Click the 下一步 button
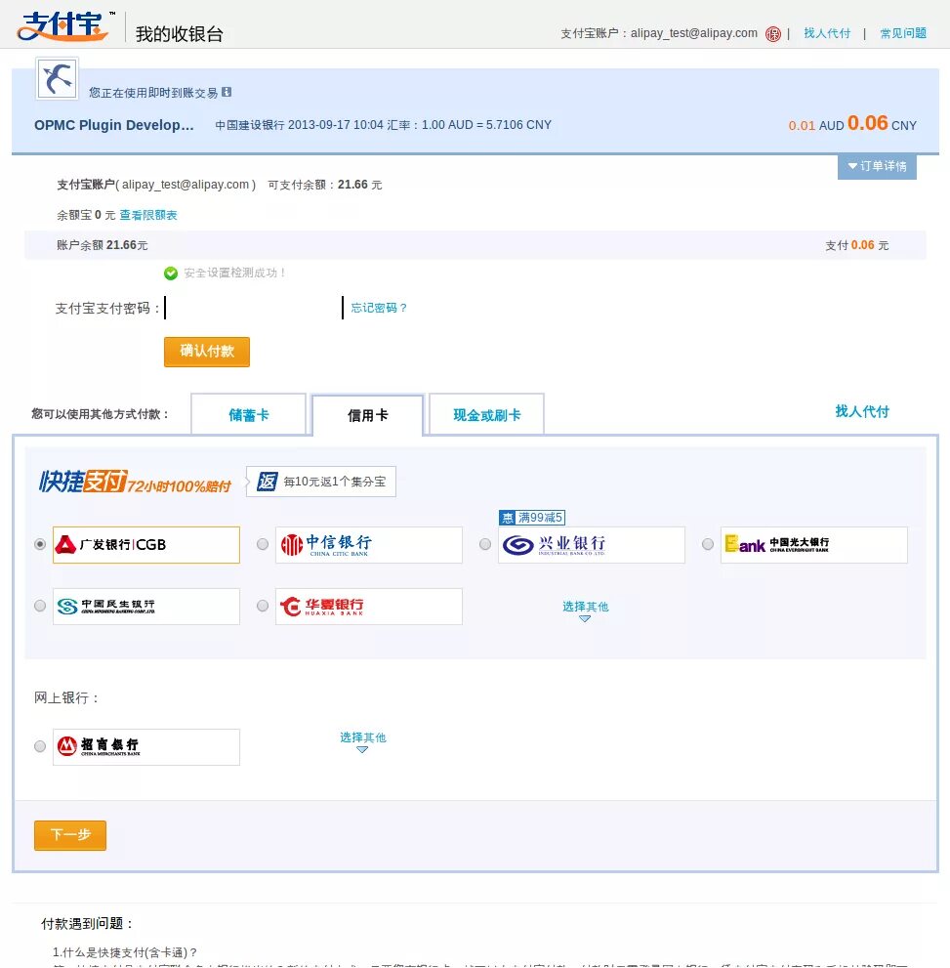Viewport: 950px width, 968px height. (70, 835)
